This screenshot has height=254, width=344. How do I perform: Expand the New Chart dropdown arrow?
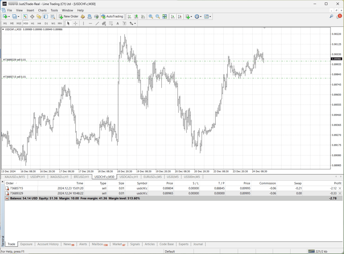9,17
